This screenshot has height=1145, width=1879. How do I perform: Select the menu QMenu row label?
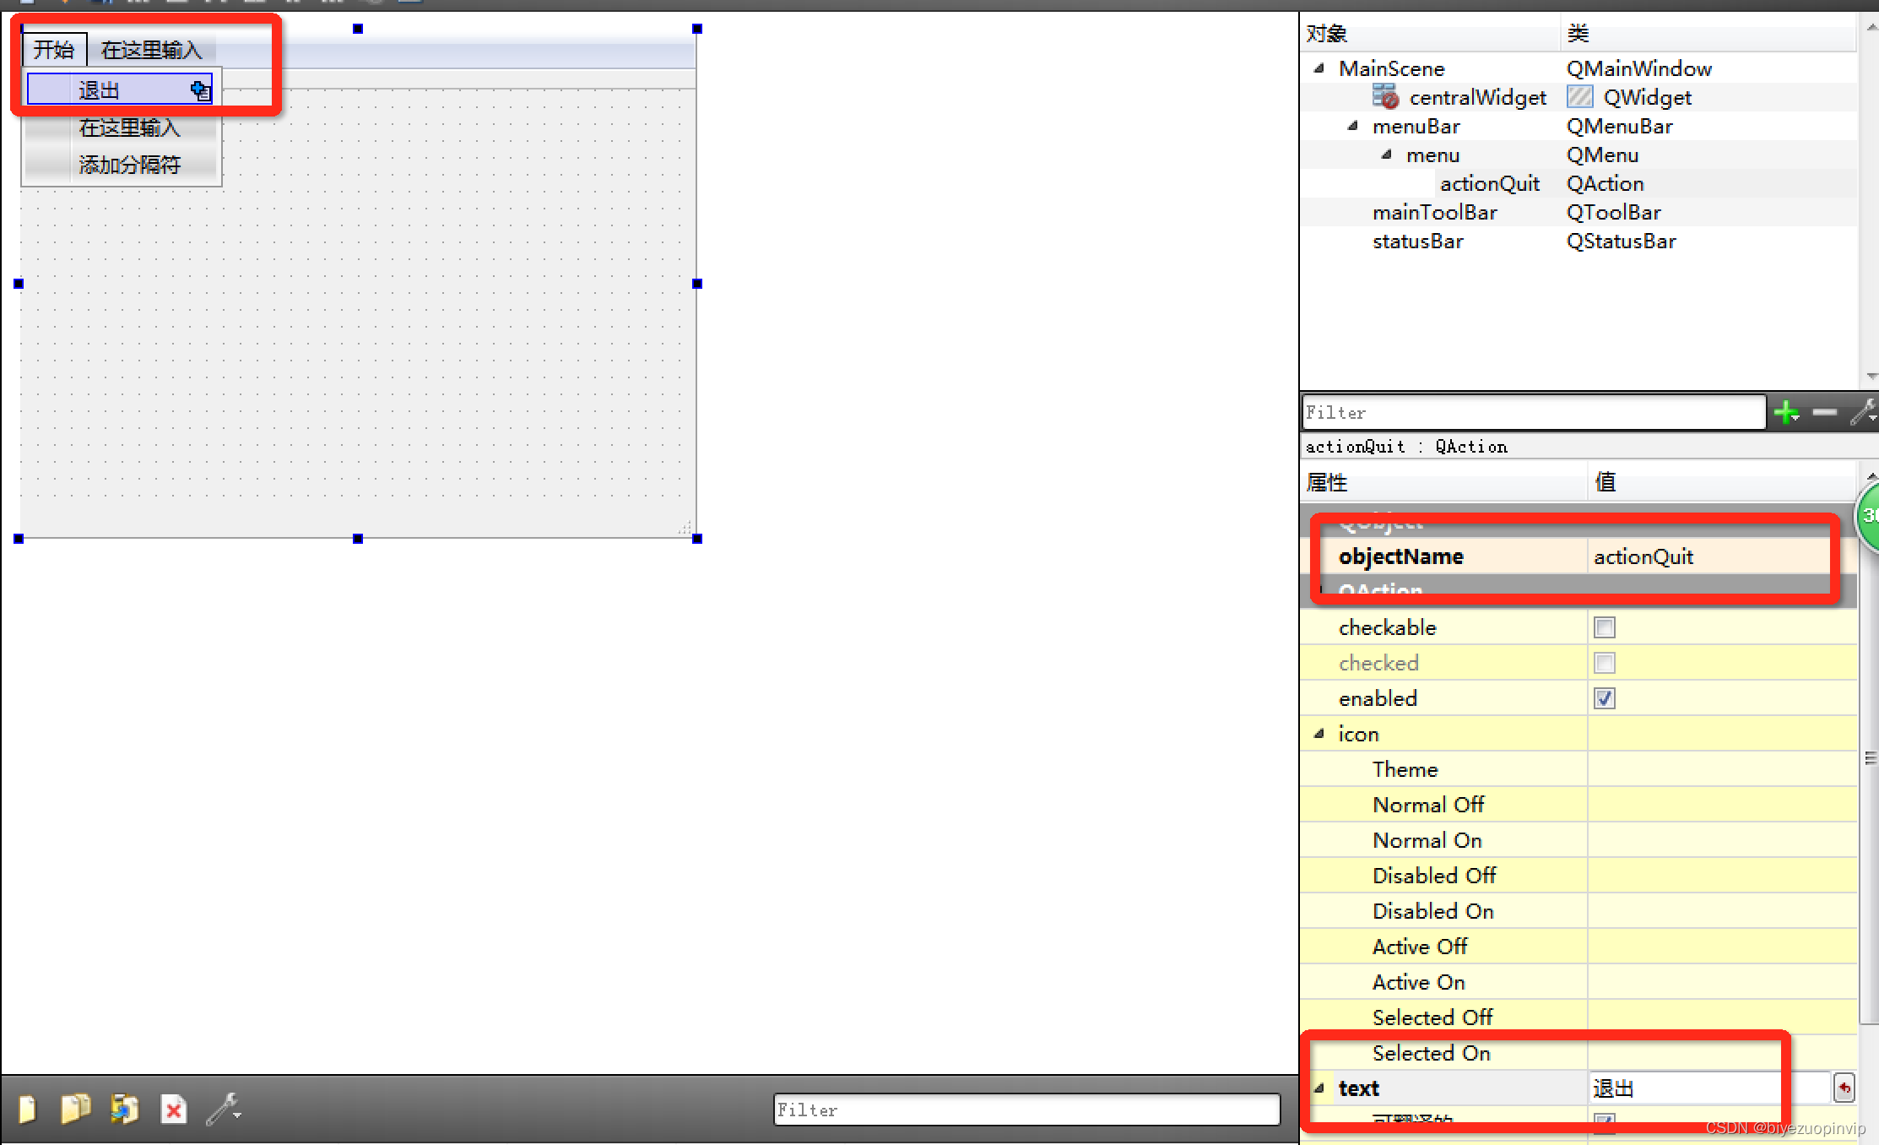tap(1432, 155)
